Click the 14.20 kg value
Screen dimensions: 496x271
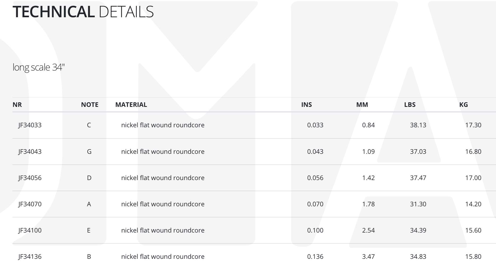(x=473, y=204)
